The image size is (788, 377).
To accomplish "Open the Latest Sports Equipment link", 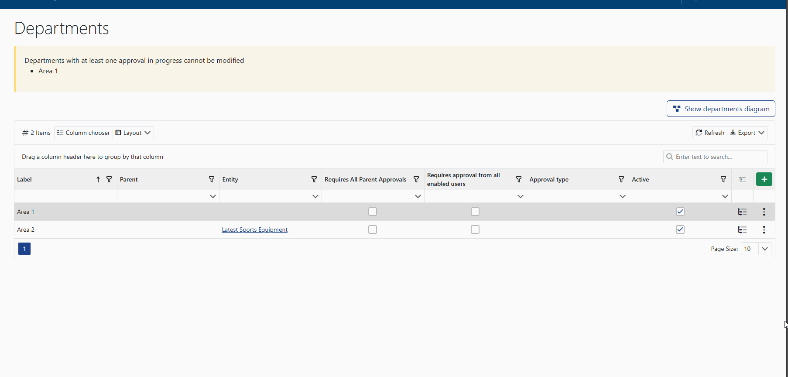I will (x=254, y=230).
